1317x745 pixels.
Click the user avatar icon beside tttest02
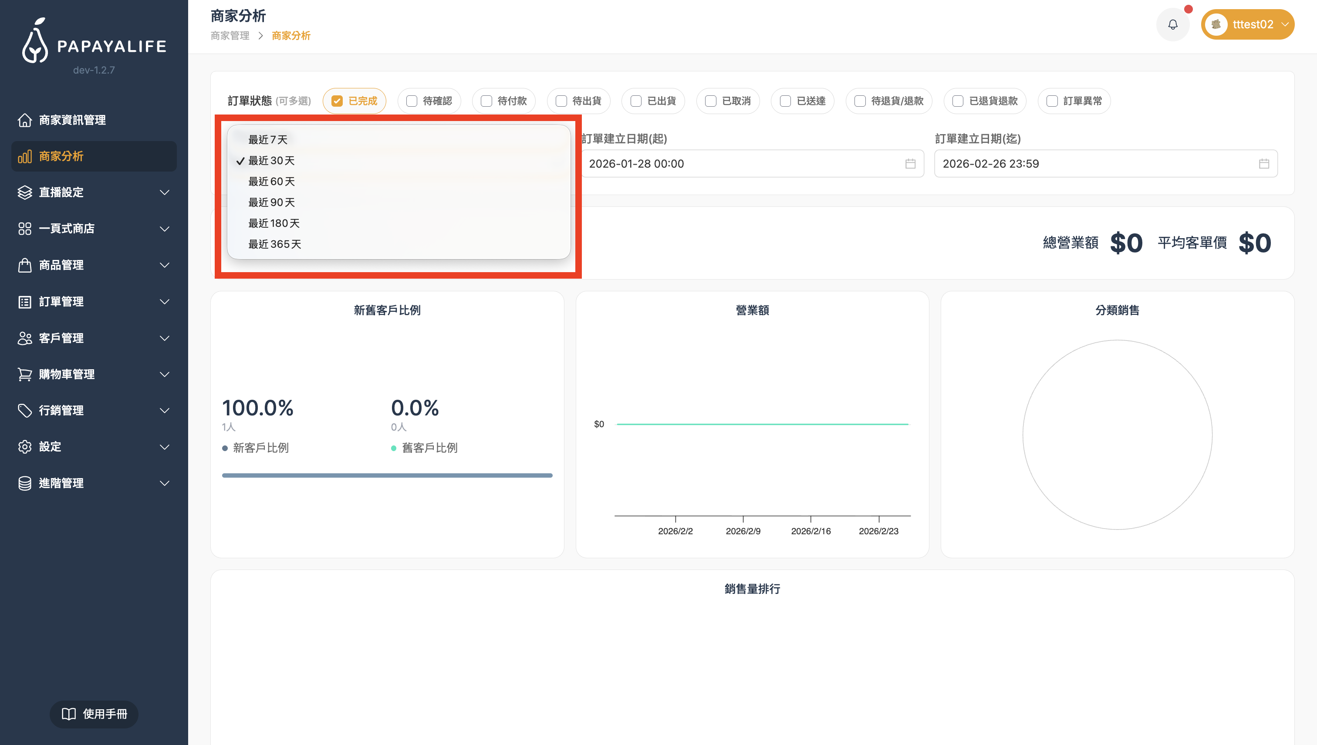[x=1216, y=24]
